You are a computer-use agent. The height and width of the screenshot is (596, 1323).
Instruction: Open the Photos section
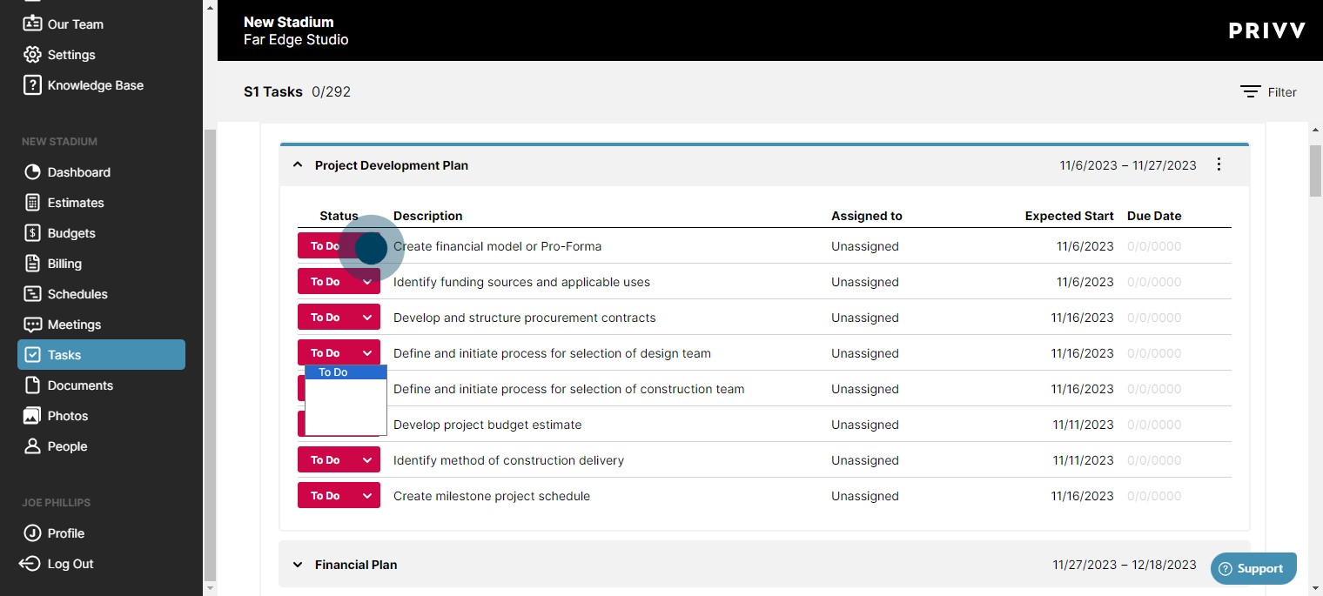point(101,416)
